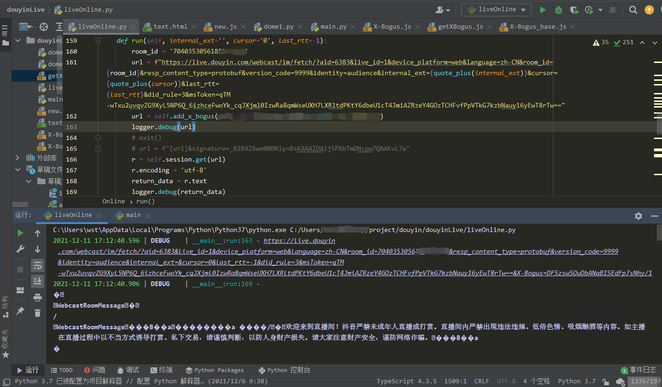This screenshot has height=387, width=662.
Task: Open the 终端 tool window button
Action: tap(161, 370)
